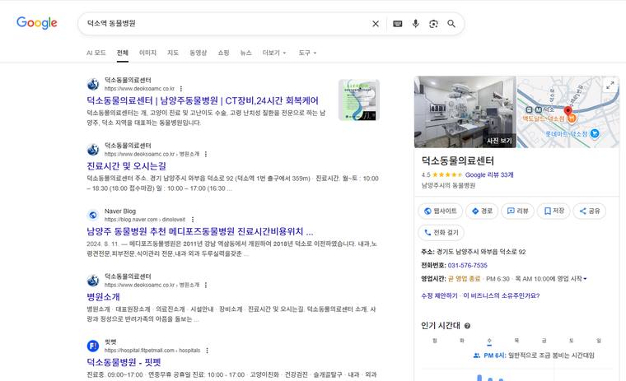
Task: Select the 토 day in popular times
Action: click(572, 341)
